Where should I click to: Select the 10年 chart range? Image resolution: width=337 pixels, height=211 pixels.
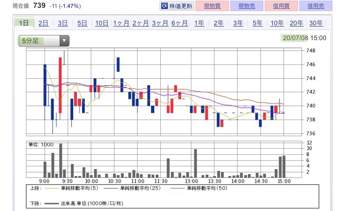point(277,23)
